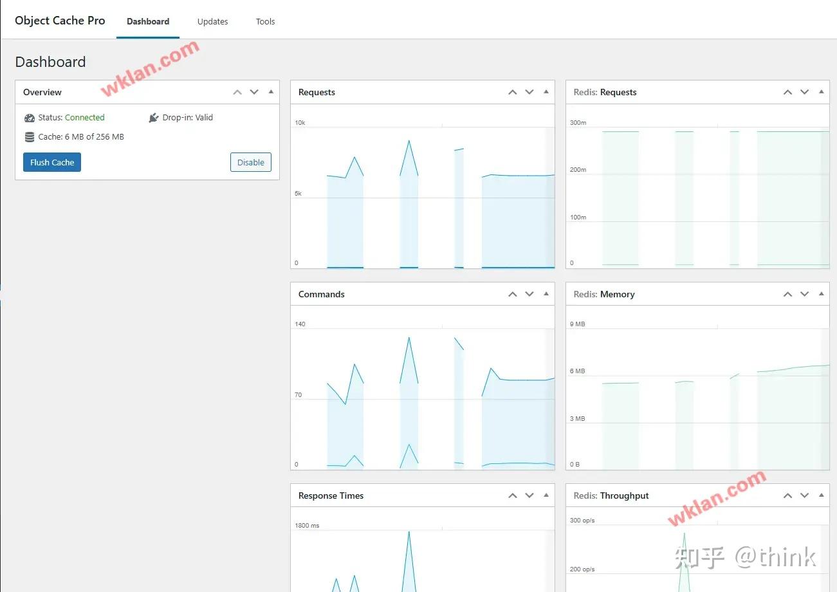Collapse the Redis: Throughput panel

(821, 495)
